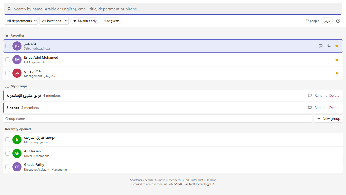Screen dimensions: 346x195
Task: Open chat for فريق مشروع الإسكندرية group
Action: click(x=310, y=95)
